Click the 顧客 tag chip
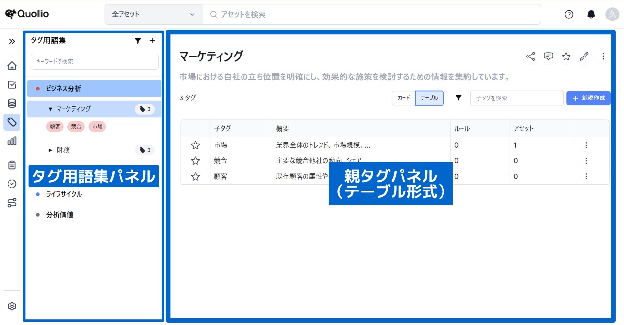 coord(55,127)
